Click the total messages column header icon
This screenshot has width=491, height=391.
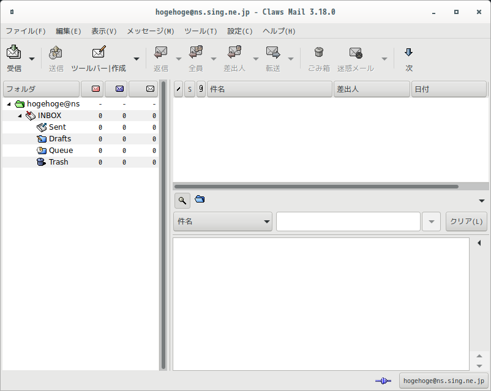pos(151,89)
